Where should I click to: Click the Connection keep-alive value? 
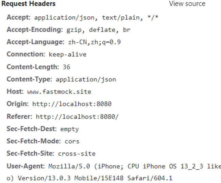(67, 55)
